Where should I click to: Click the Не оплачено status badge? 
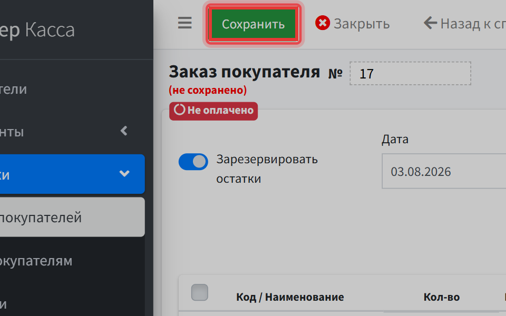(213, 111)
